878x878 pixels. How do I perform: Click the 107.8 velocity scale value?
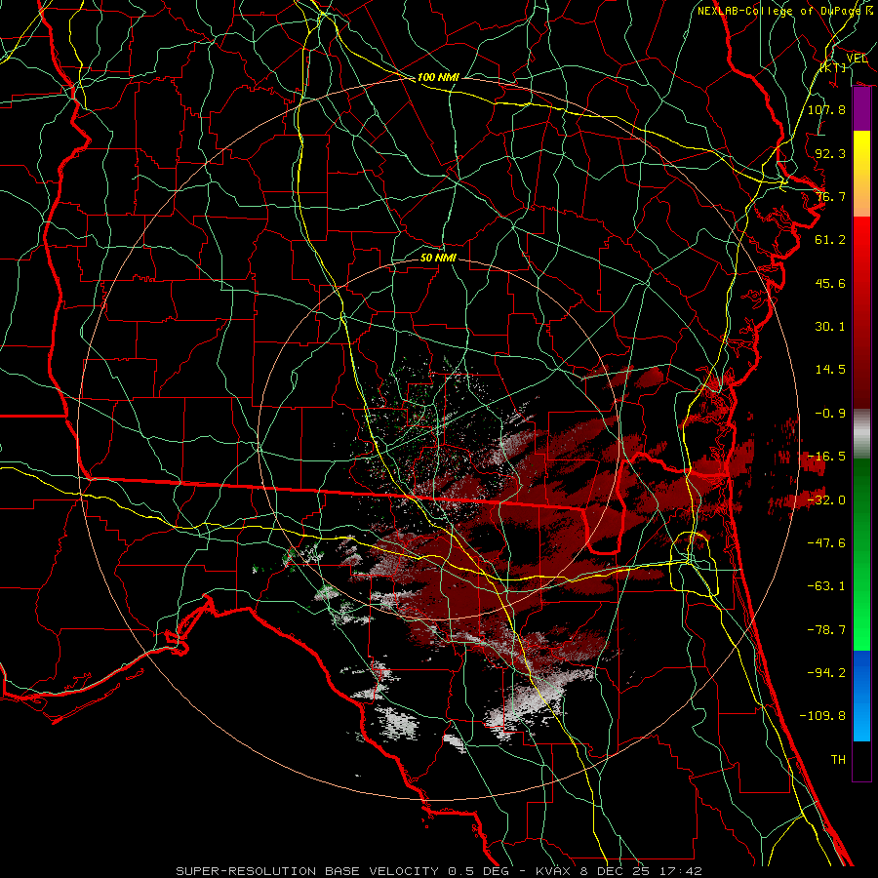(826, 109)
